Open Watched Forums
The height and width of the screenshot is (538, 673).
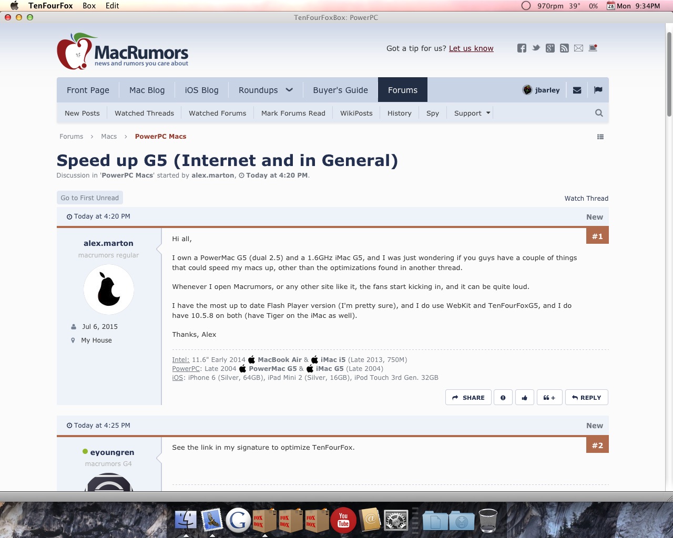[217, 113]
